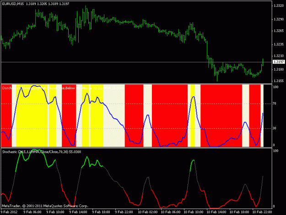Click the 0 level on Donchian pane scale

point(274,145)
